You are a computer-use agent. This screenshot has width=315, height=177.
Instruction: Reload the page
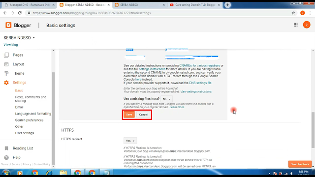point(20,13)
